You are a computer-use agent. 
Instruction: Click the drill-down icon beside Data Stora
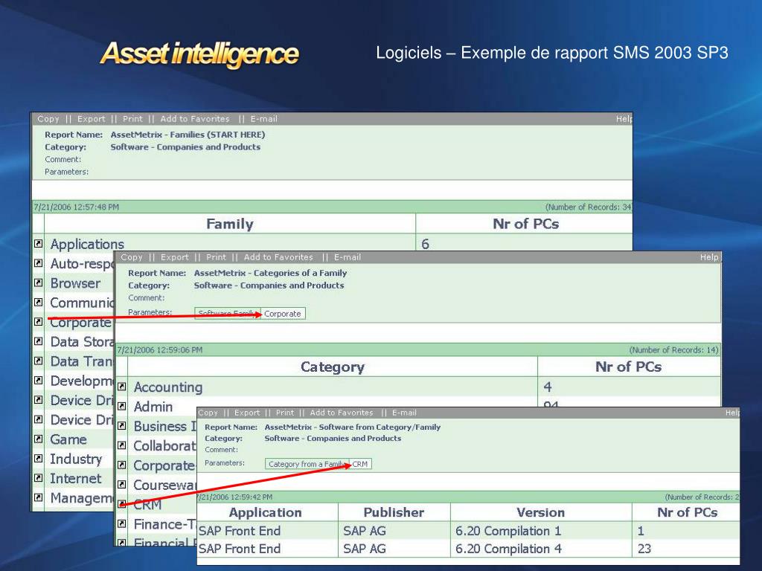coord(39,341)
